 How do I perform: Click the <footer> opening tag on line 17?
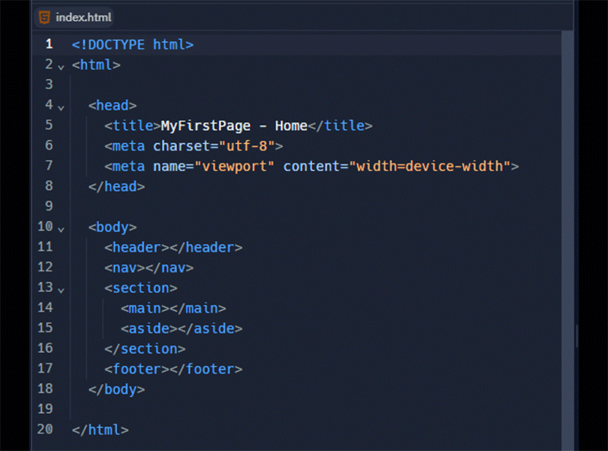(137, 369)
